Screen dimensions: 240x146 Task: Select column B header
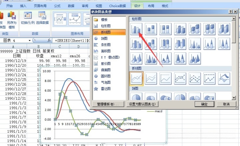39,47
